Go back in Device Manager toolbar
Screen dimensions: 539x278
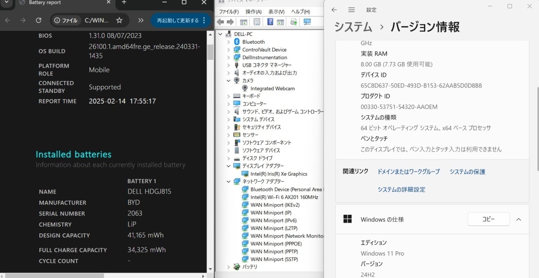click(x=220, y=22)
